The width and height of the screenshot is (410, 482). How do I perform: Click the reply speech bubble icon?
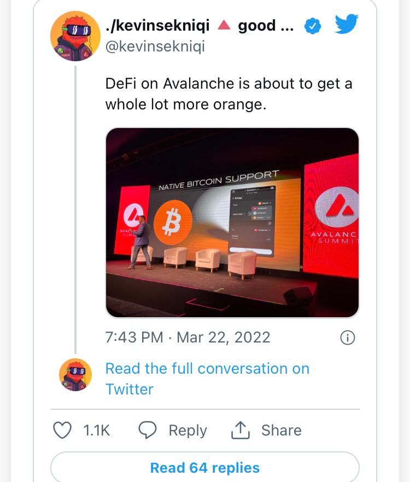coord(148,431)
